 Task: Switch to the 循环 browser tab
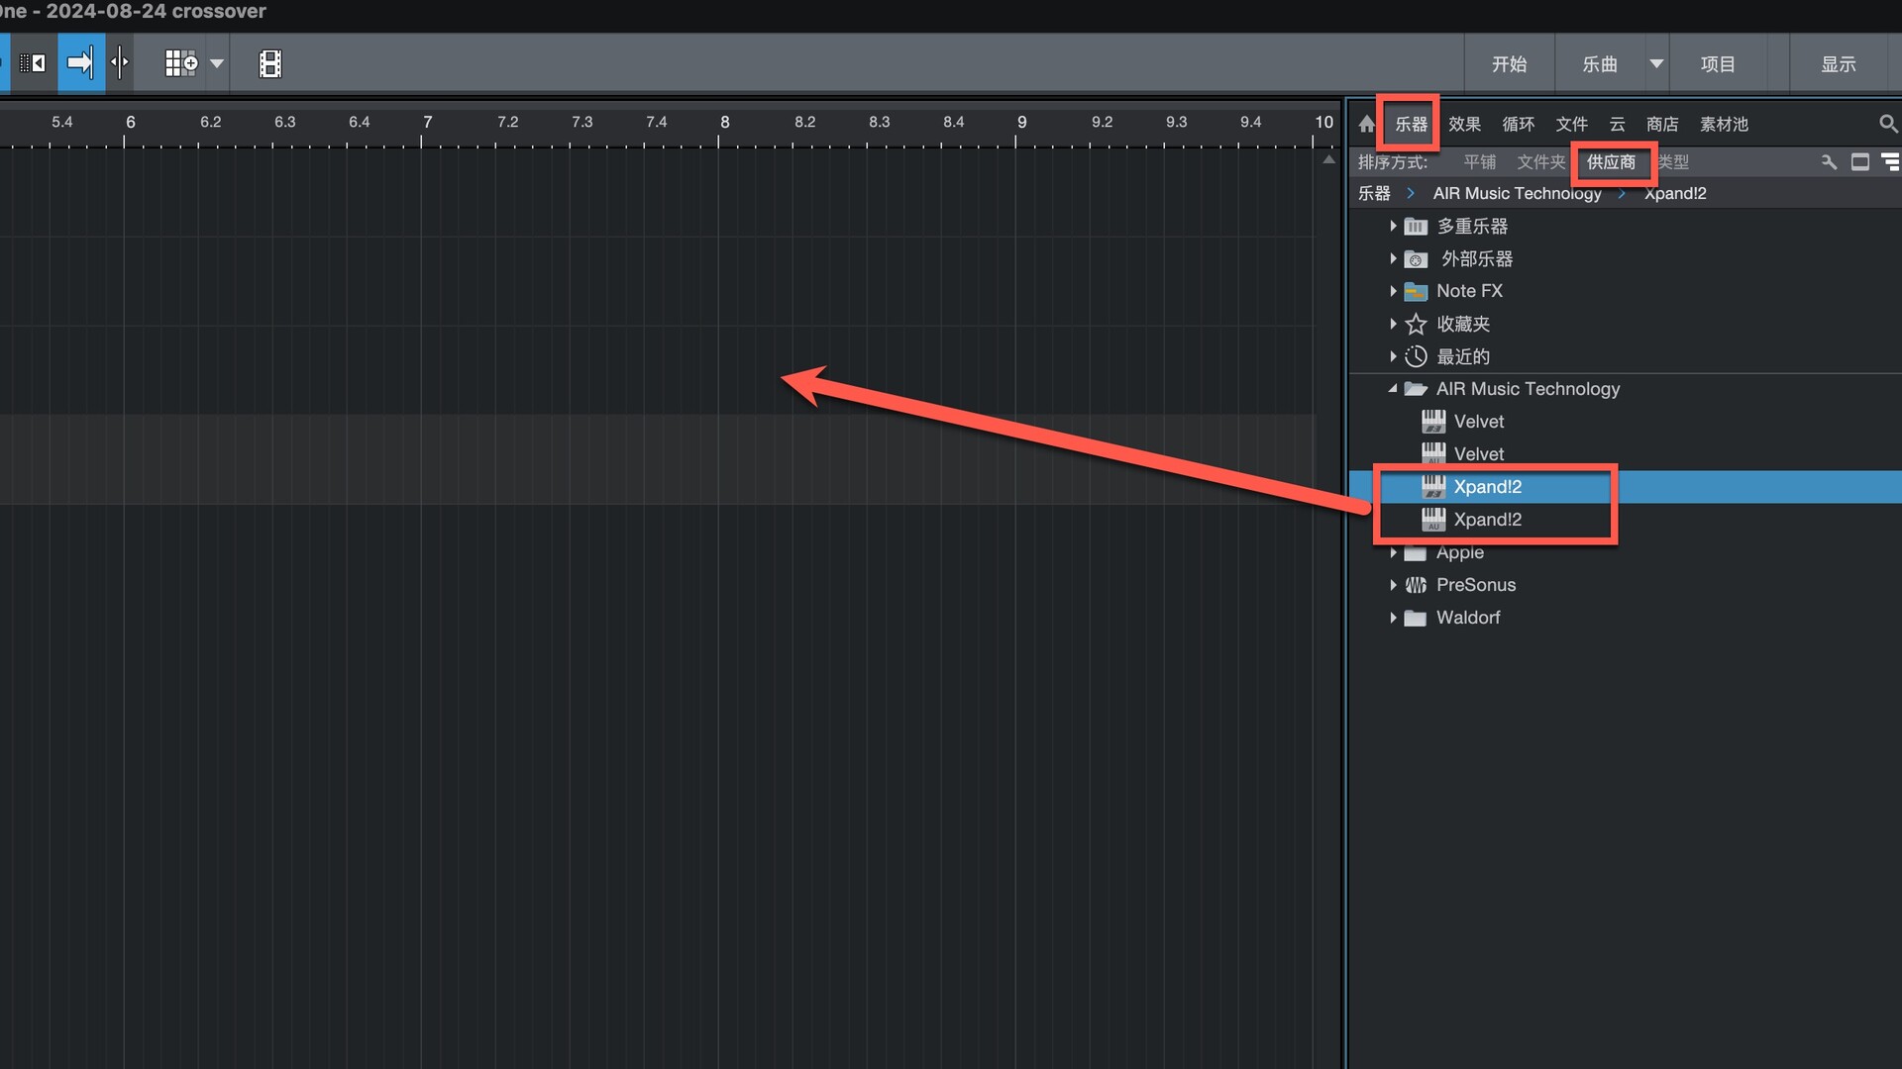point(1518,124)
